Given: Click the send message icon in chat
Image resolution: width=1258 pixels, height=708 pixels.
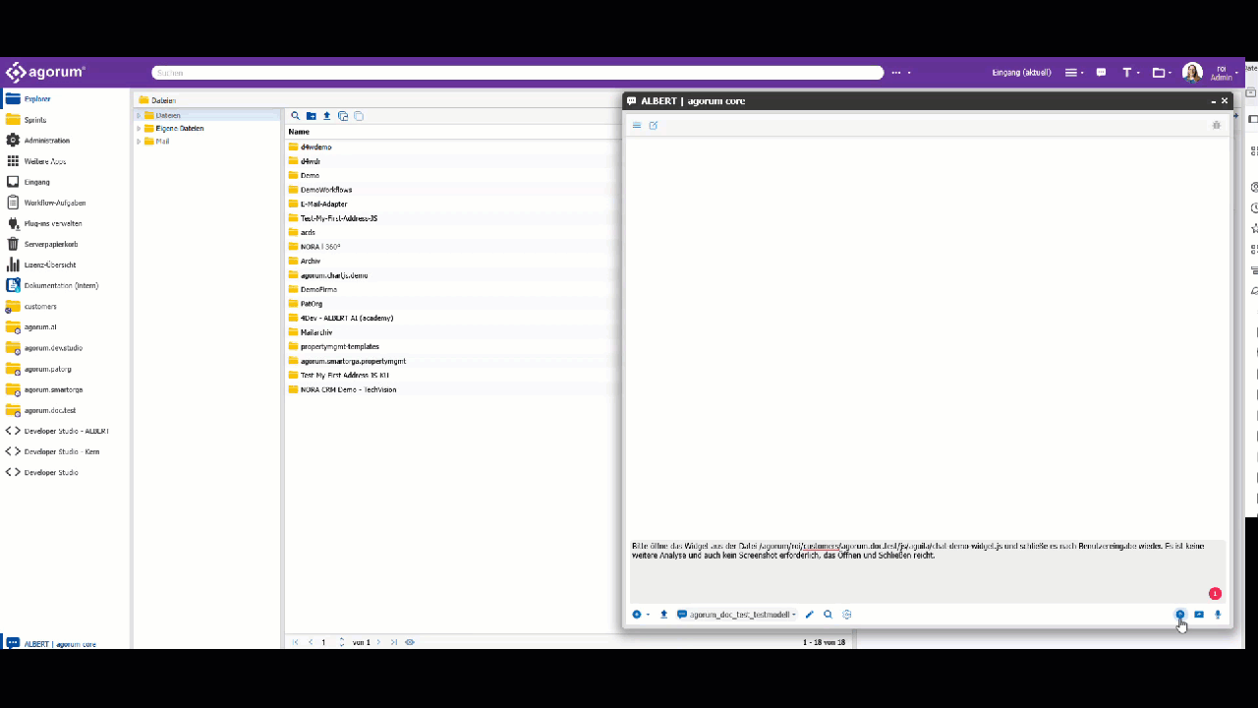Looking at the screenshot, I should point(1180,615).
